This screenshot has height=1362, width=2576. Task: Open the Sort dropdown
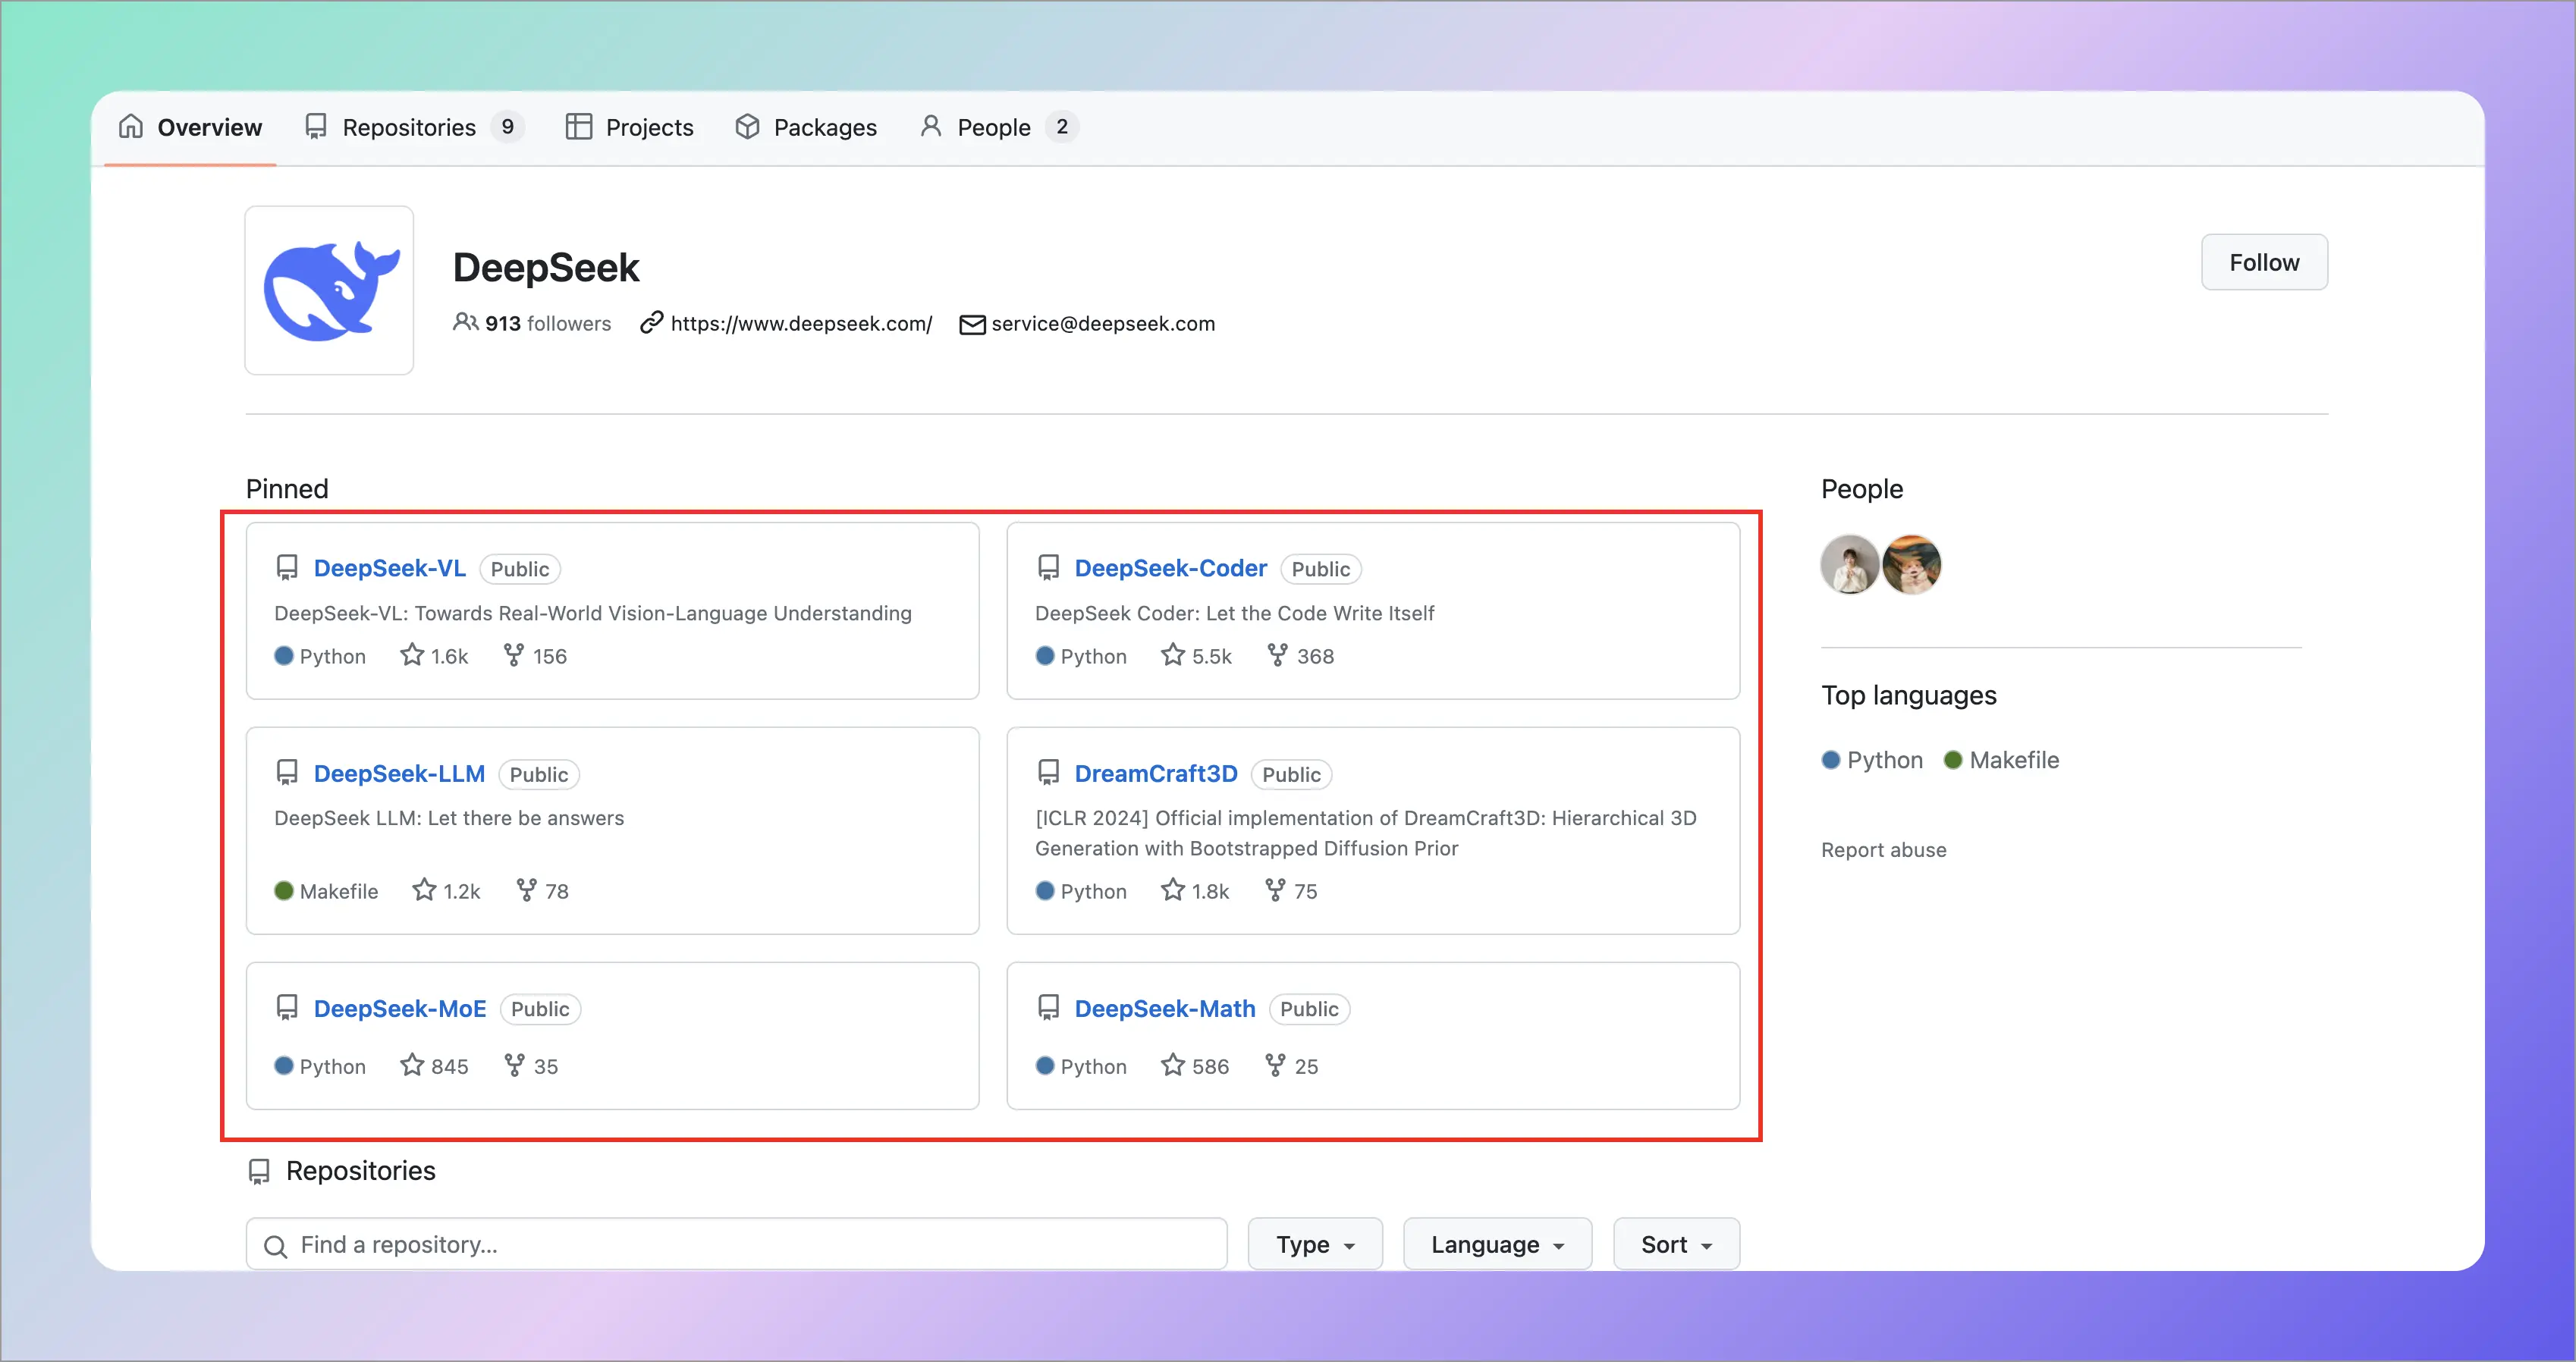[1676, 1244]
